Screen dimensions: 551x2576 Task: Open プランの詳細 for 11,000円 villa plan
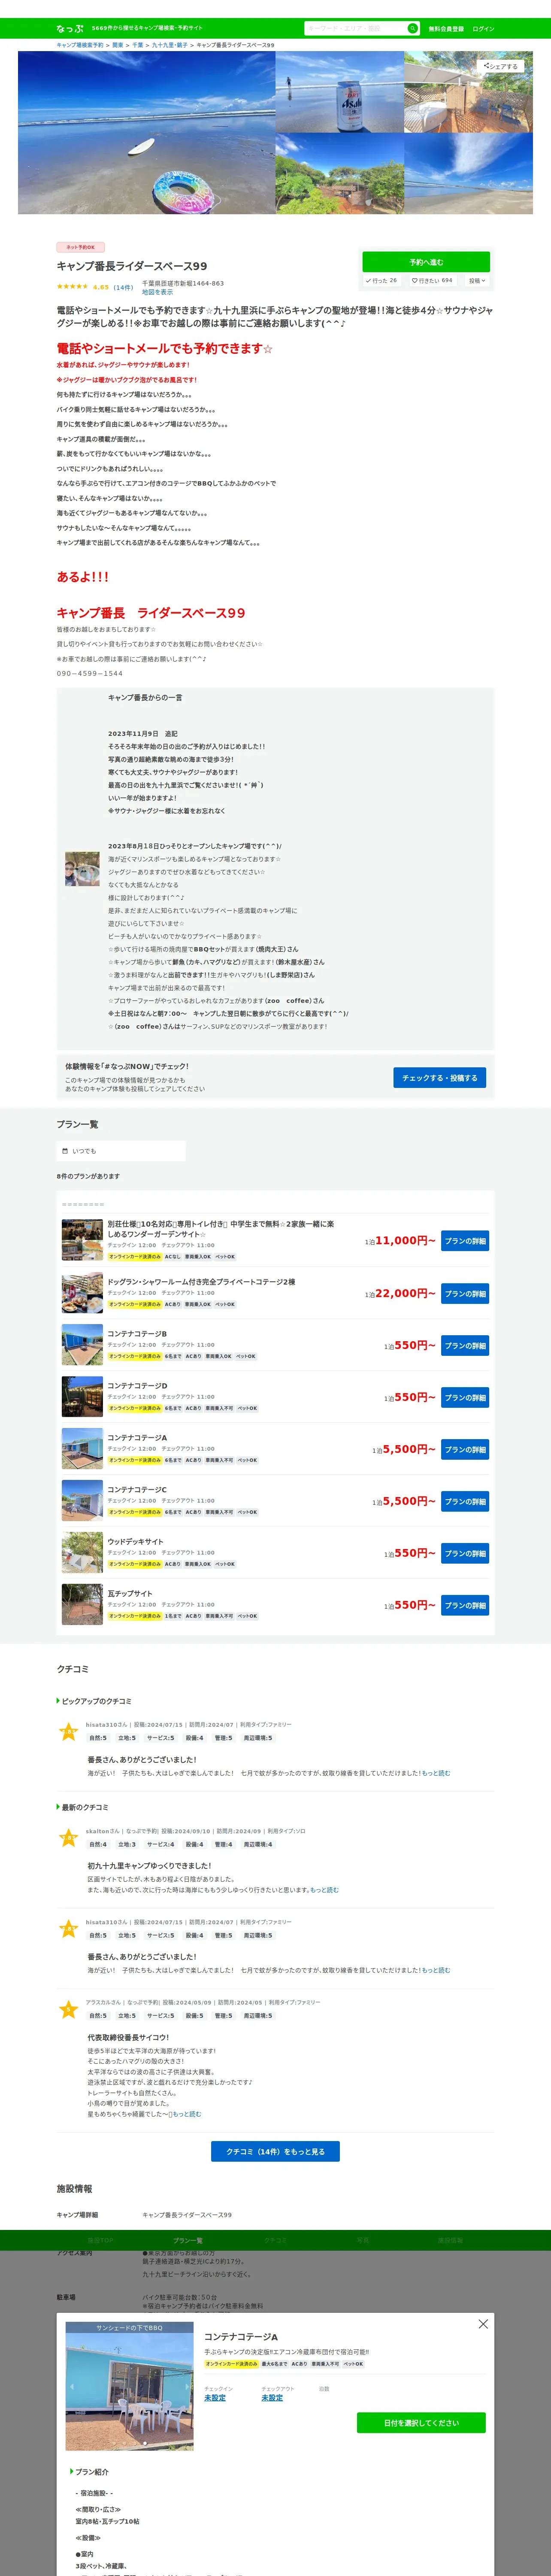click(x=465, y=1241)
